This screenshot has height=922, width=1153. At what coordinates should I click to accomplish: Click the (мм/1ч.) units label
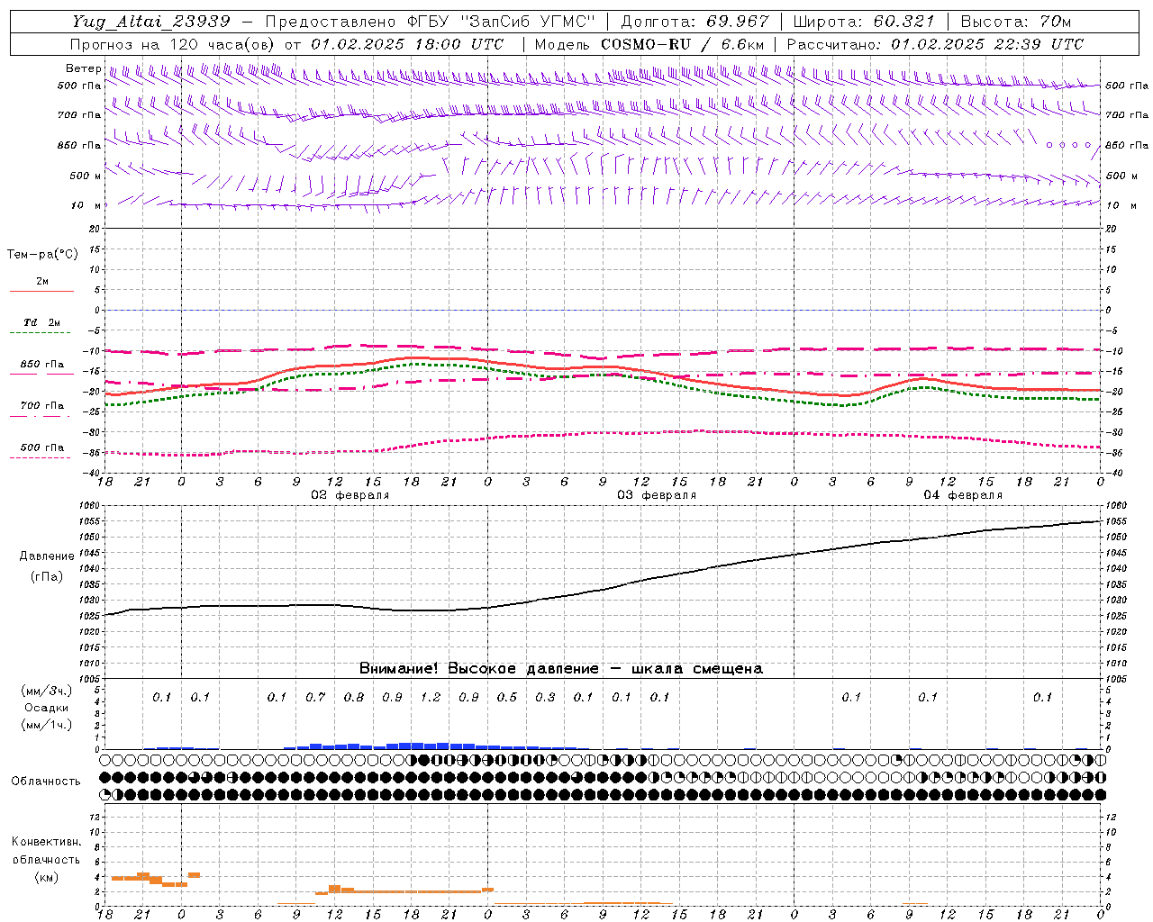coord(46,725)
